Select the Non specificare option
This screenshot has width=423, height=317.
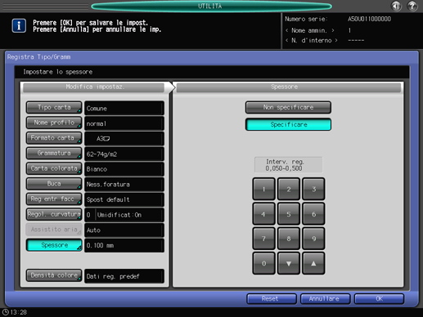pos(288,107)
